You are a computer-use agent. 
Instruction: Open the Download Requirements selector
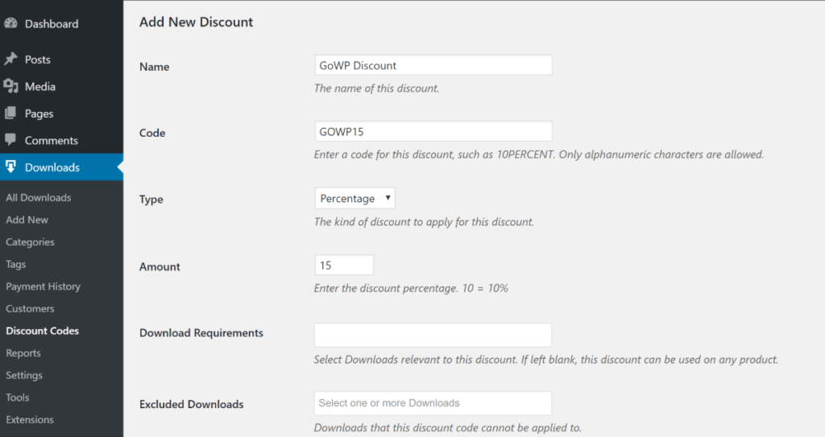tap(433, 335)
